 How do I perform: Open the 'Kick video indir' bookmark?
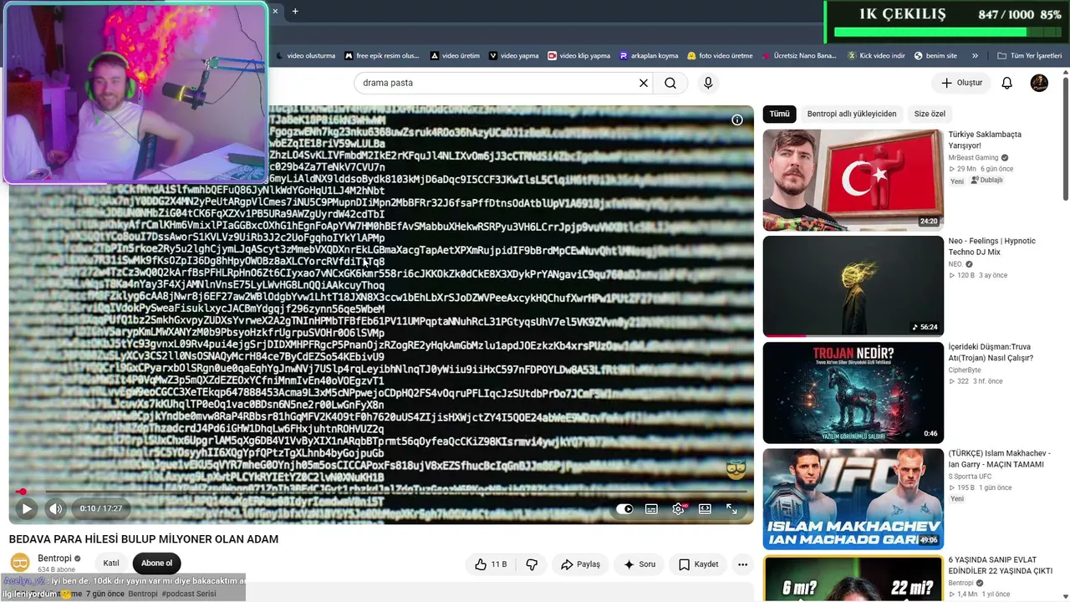(876, 56)
